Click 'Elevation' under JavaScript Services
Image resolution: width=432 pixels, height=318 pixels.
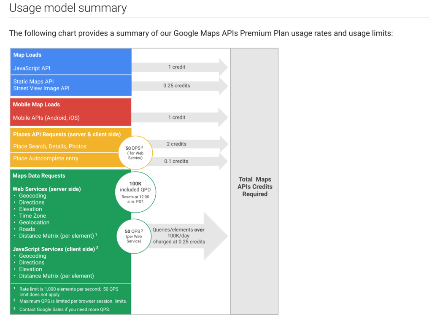pos(30,269)
